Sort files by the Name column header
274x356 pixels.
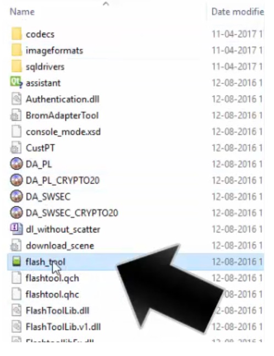pos(22,12)
